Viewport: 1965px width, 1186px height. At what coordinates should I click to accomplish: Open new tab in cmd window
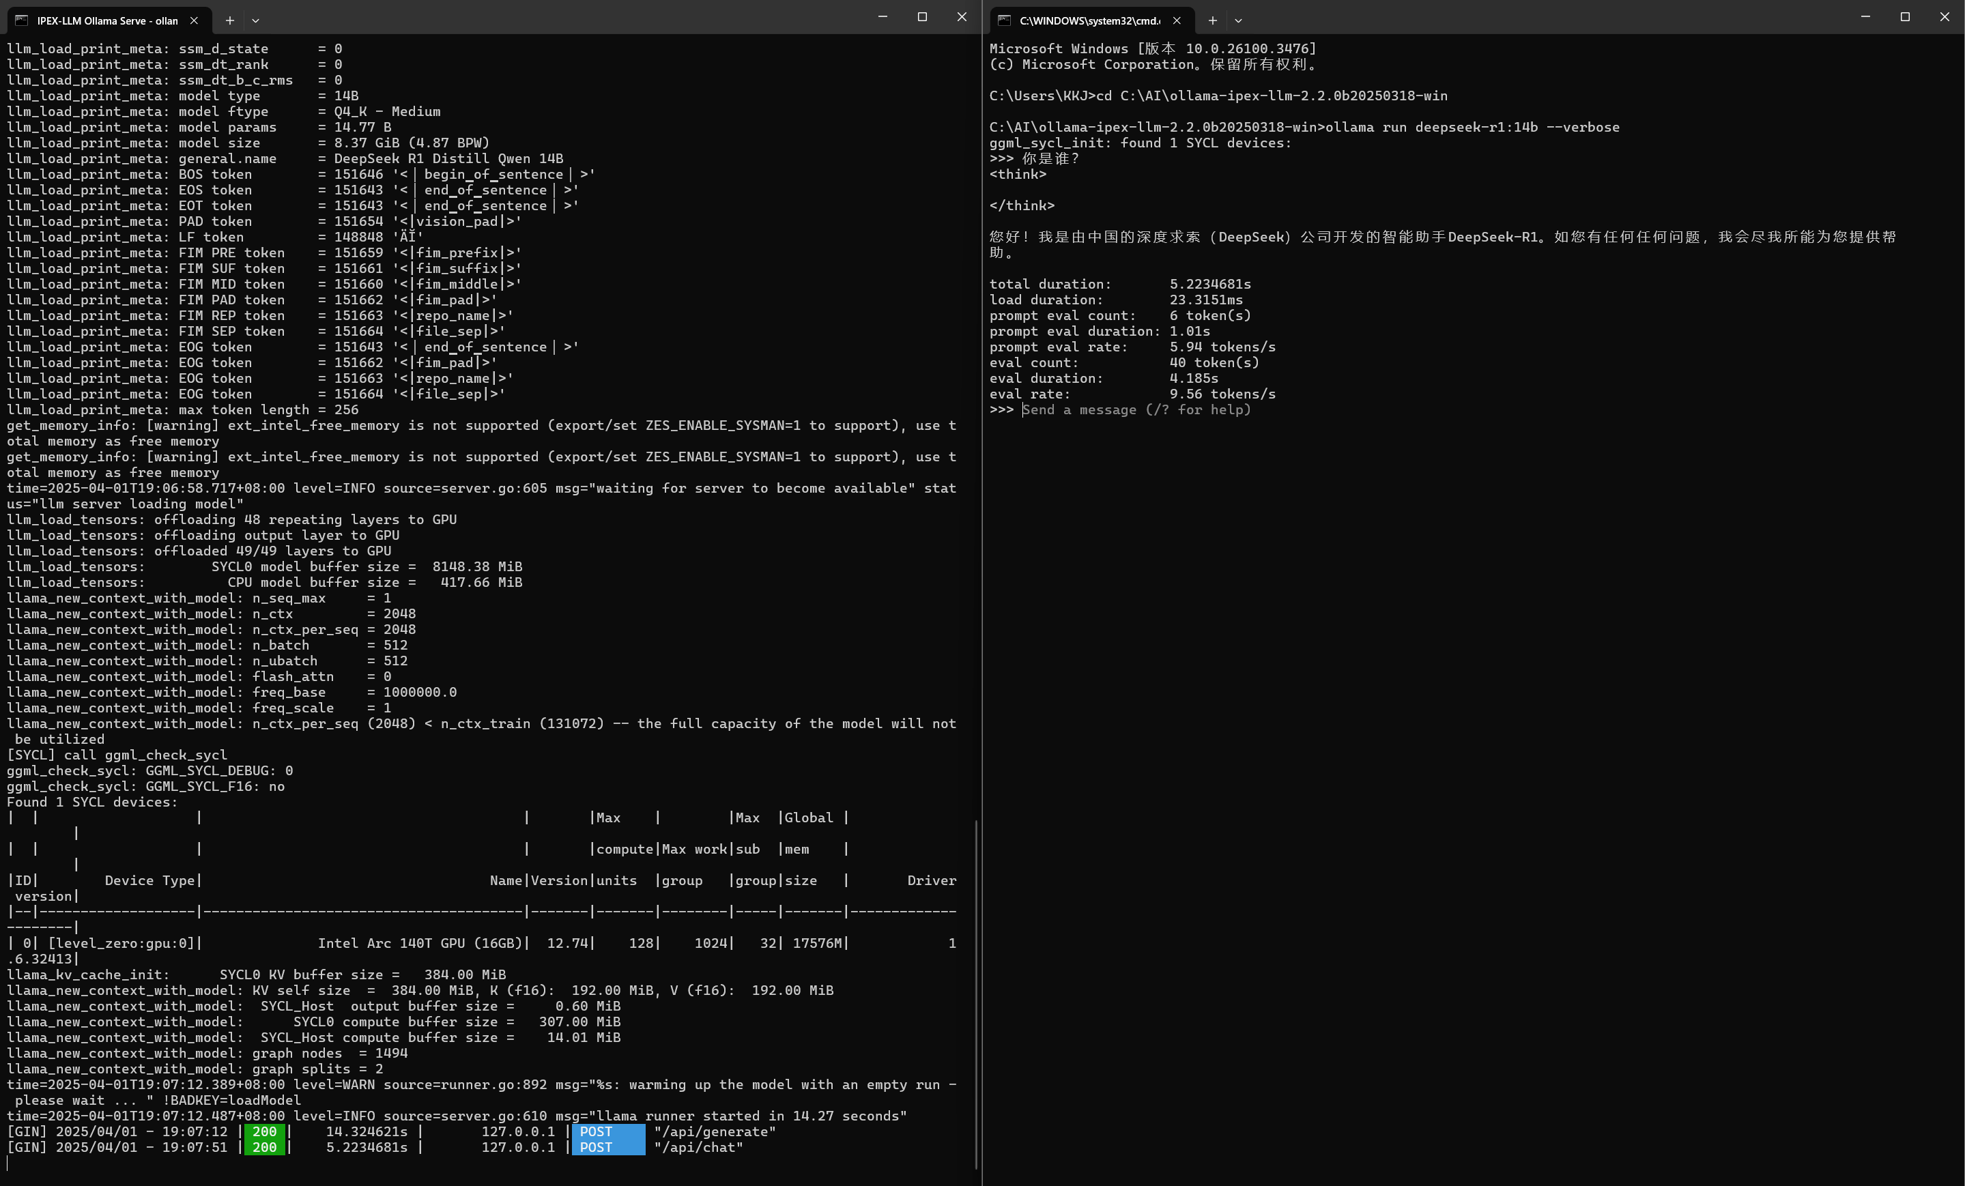coord(1212,20)
